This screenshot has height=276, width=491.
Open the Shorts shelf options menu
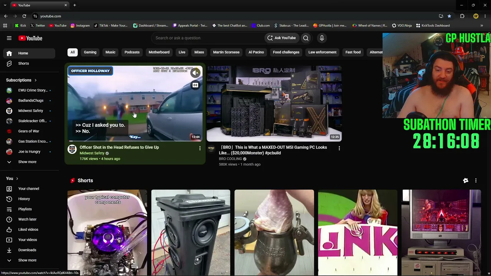pyautogui.click(x=476, y=181)
